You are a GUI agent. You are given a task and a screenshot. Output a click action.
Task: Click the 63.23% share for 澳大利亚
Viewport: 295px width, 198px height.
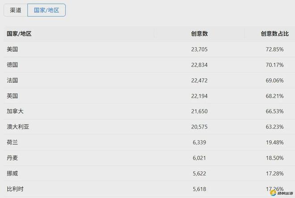click(x=274, y=127)
